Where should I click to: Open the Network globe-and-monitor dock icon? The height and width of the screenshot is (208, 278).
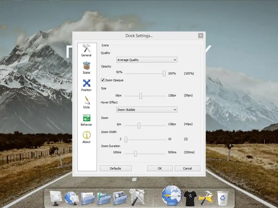(x=71, y=198)
